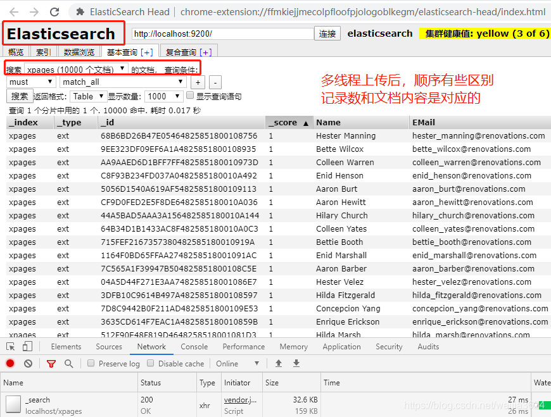
Task: Click the _search request file icon
Action: tap(13, 404)
